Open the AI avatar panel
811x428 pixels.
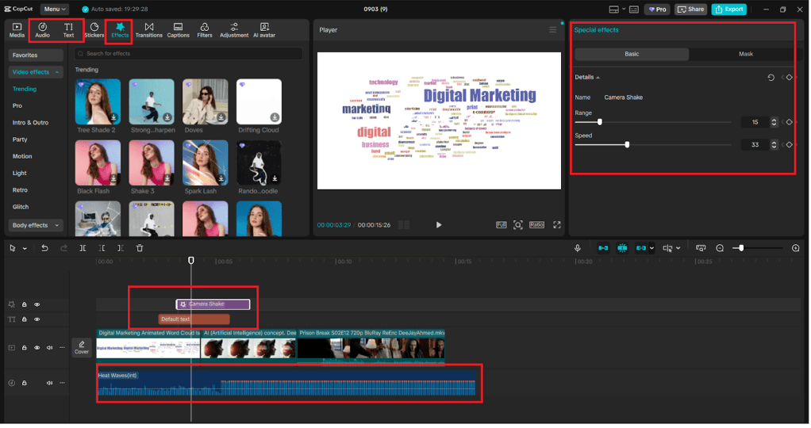(x=264, y=30)
